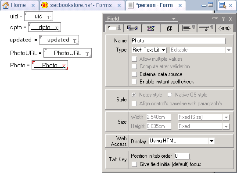Viewport: 237px width, 173px height.
Task: Close the Field properties box
Action: pyautogui.click(x=230, y=19)
